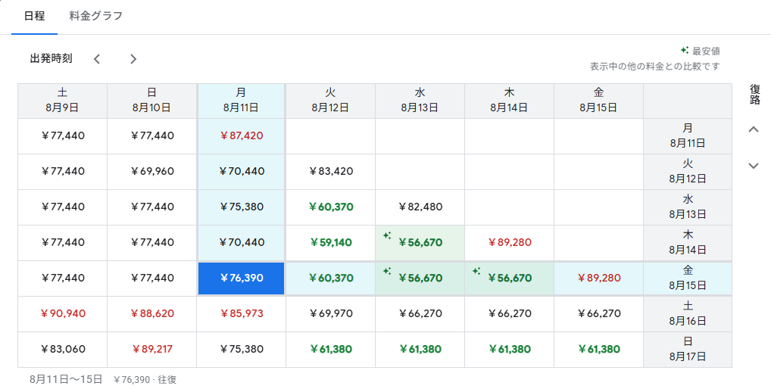
Task: Pick ¥56,670 departing 8月14日 returning 8月15日
Action: pos(510,278)
